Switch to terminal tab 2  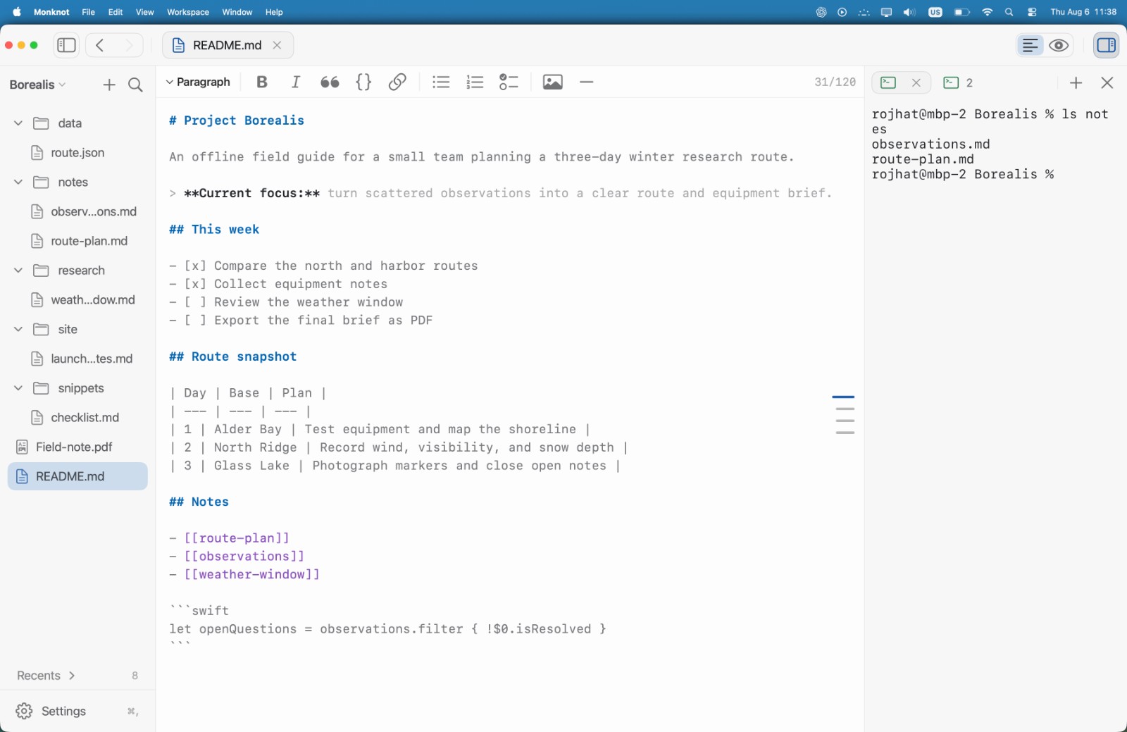coord(959,82)
